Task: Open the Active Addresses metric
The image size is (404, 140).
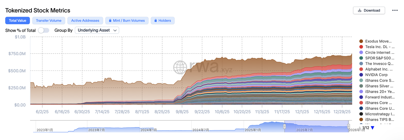Action: (85, 21)
